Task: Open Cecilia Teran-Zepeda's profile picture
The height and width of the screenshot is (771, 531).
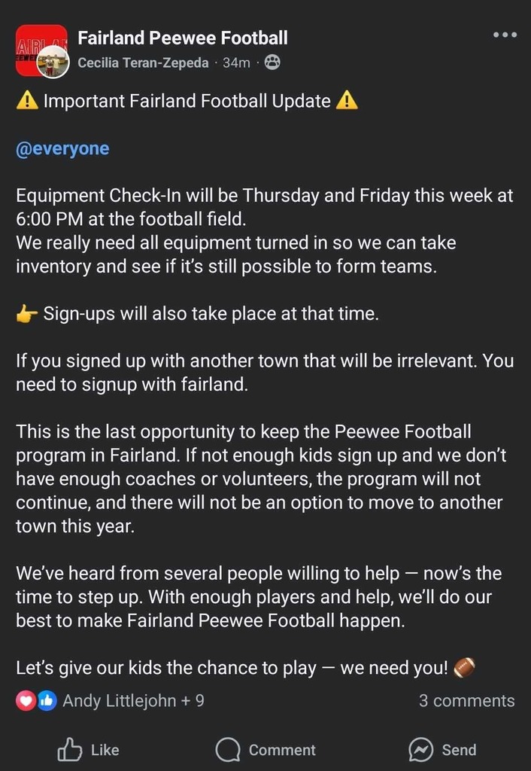Action: pos(53,62)
